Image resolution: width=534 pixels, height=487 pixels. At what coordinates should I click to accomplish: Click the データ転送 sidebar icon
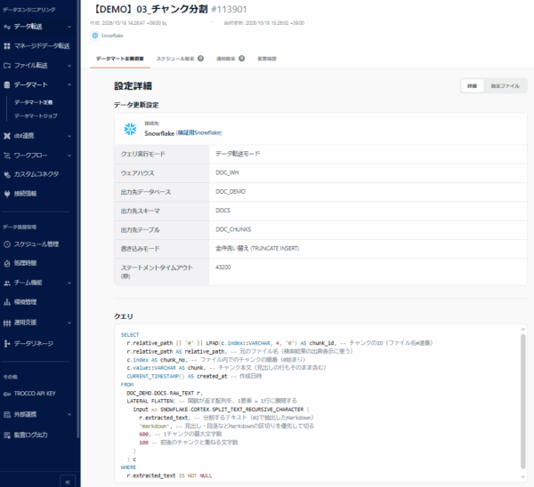[x=7, y=27]
